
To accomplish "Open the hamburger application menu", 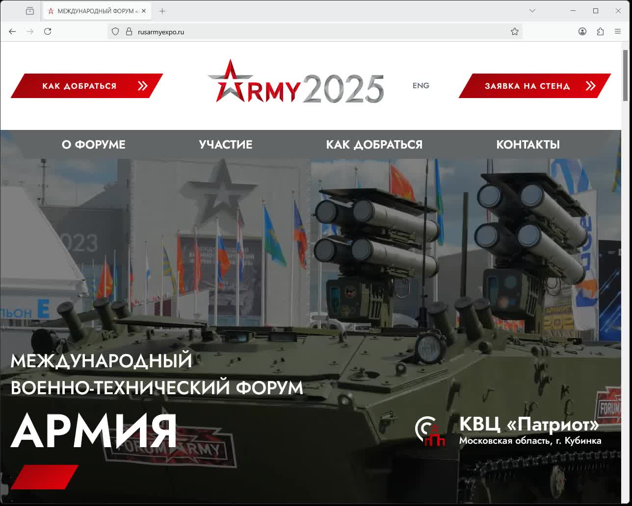I will [x=618, y=31].
